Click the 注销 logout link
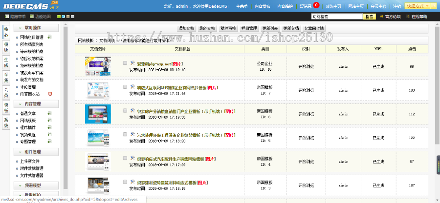The image size is (440, 203). (397, 6)
